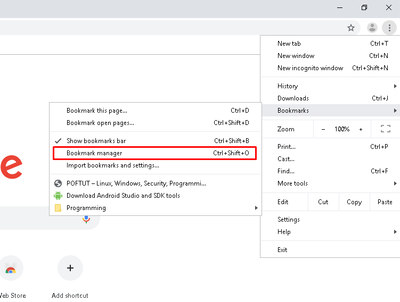Expand the Programming bookmarks folder
Screen dimensions: 400x302
coord(156,208)
